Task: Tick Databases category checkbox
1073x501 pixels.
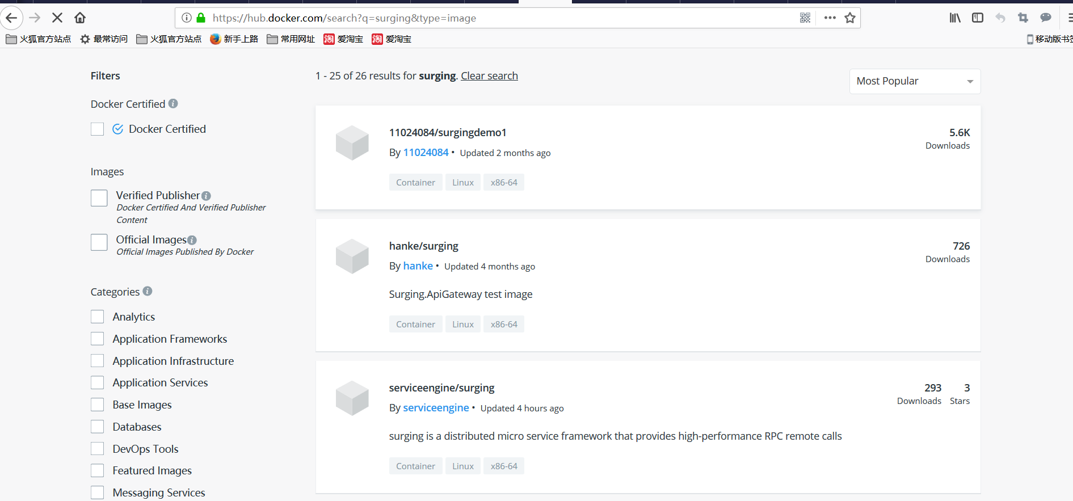Action: pos(98,427)
